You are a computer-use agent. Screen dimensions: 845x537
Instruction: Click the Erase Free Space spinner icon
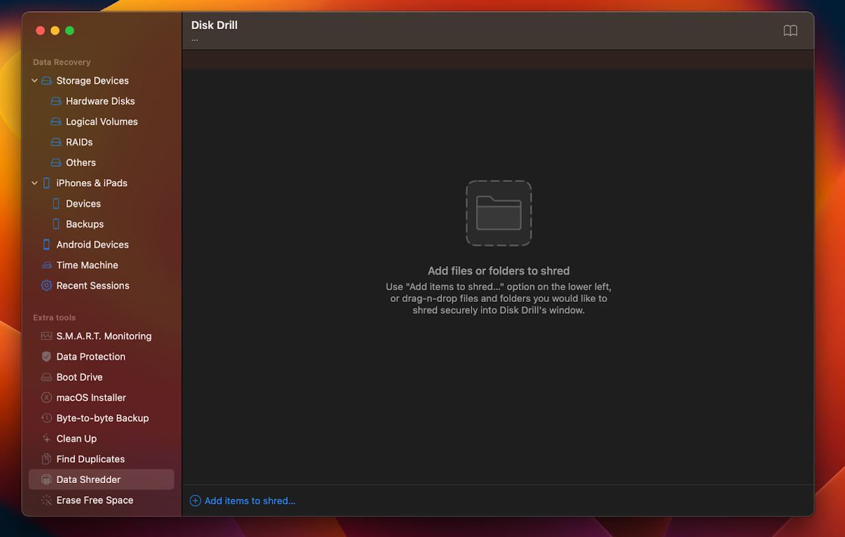46,500
